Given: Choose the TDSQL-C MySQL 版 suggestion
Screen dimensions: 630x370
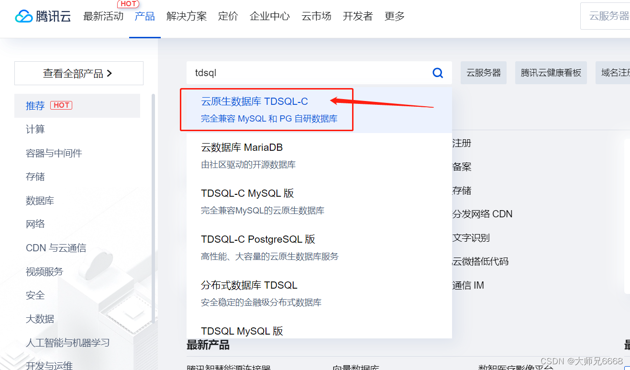Looking at the screenshot, I should point(319,202).
